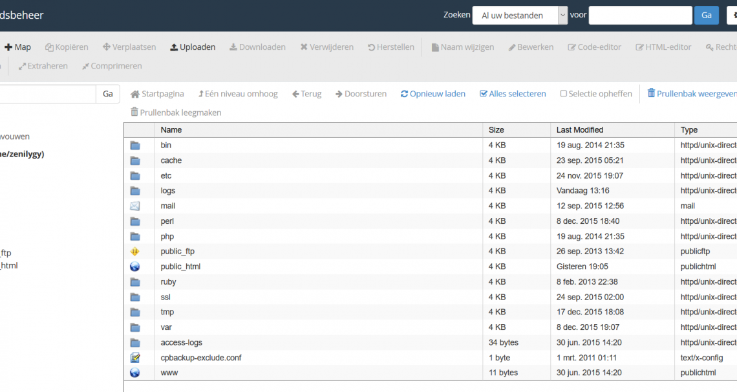
Task: Select the tmp folder icon
Action: click(135, 312)
